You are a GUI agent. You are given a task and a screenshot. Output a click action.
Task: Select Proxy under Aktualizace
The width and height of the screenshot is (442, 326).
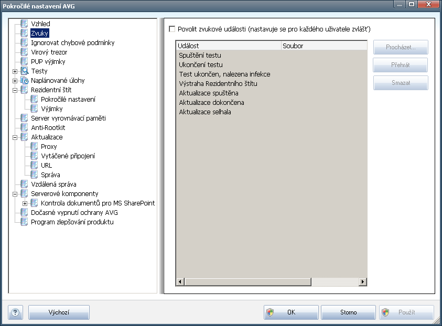[49, 147]
